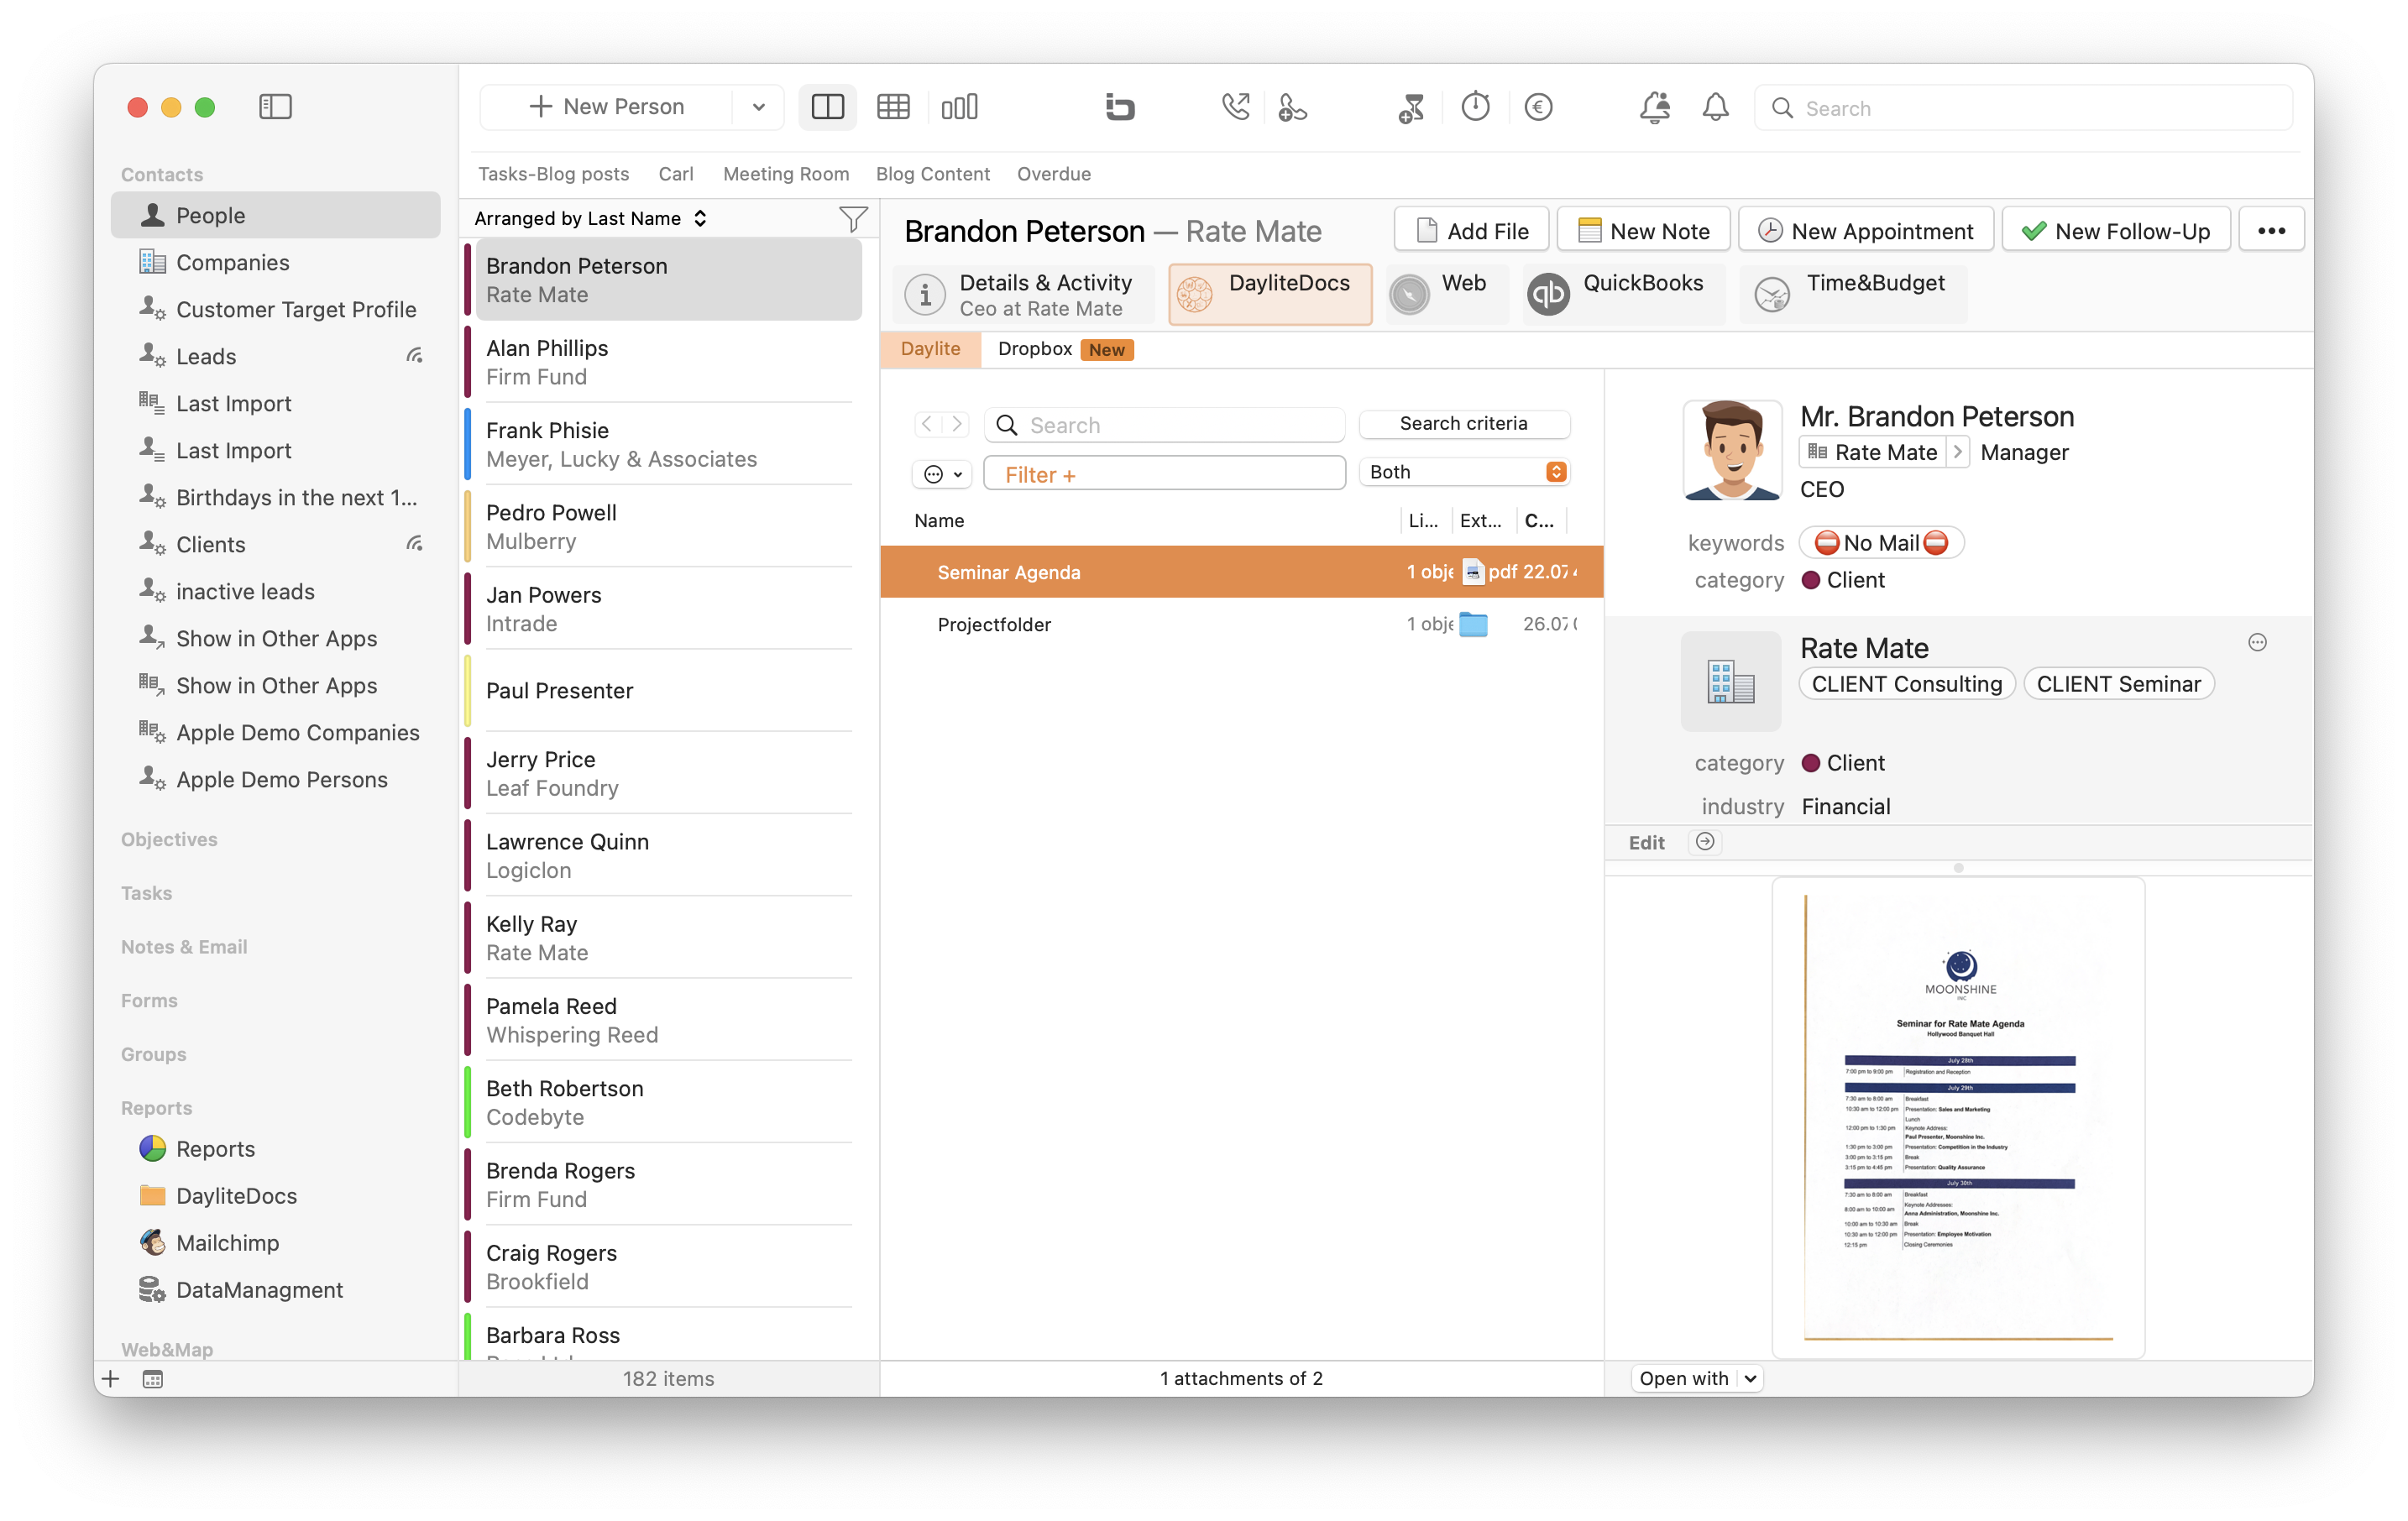
Task: Switch to column board view
Action: pos(959,107)
